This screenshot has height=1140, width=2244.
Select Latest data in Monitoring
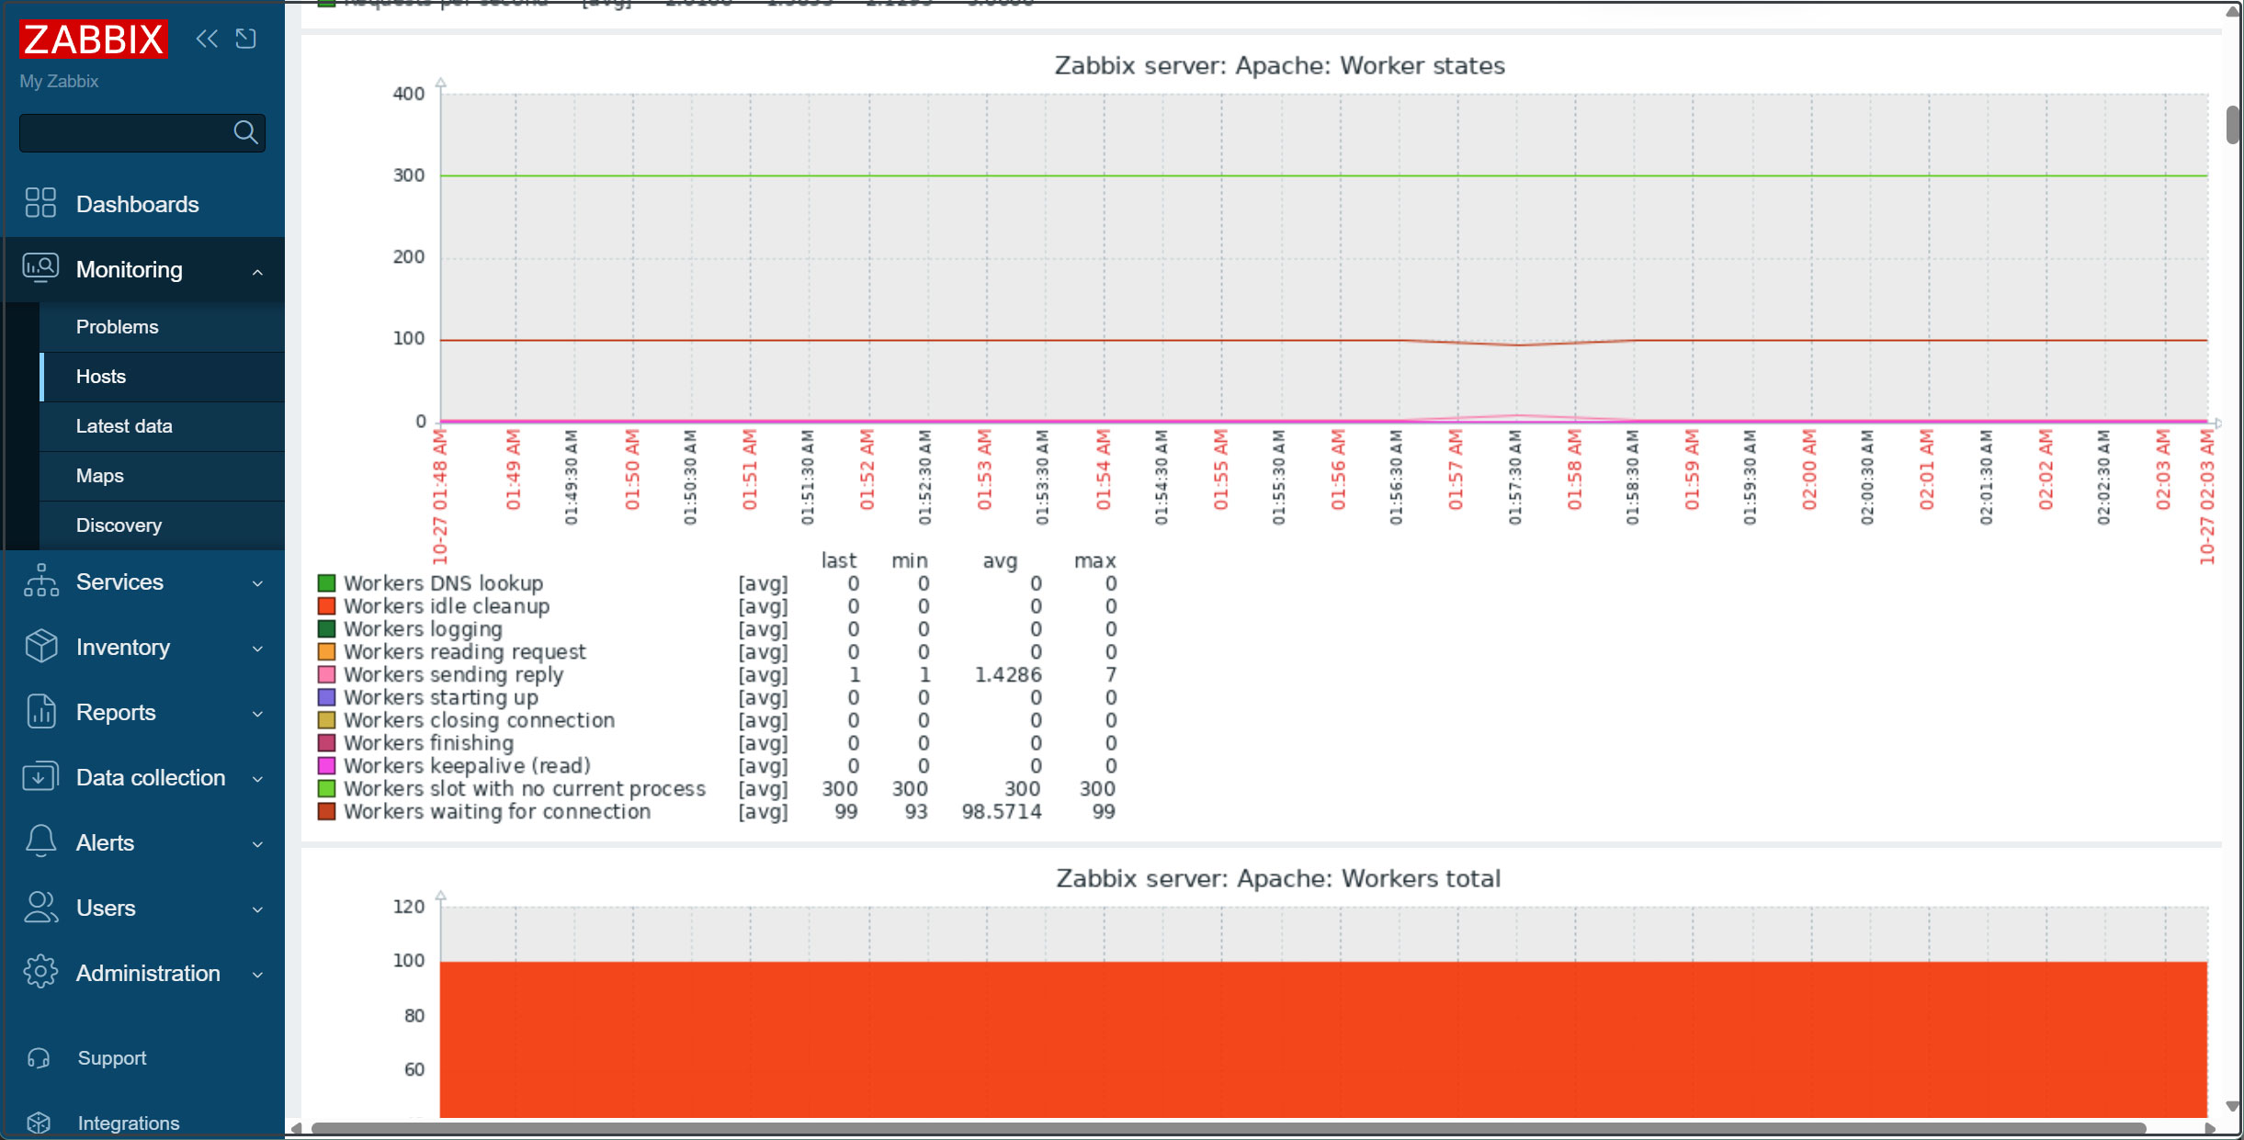coord(124,426)
